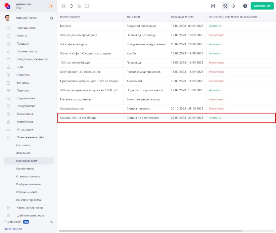Click the Шаблонизатор чека receipt icon
276x233 pixels.
8,216
